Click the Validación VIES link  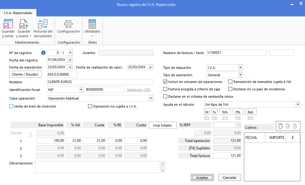[139, 90]
